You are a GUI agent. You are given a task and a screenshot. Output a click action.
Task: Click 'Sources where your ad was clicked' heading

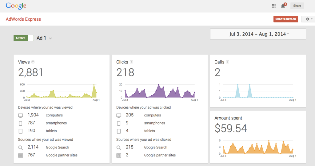144,140
